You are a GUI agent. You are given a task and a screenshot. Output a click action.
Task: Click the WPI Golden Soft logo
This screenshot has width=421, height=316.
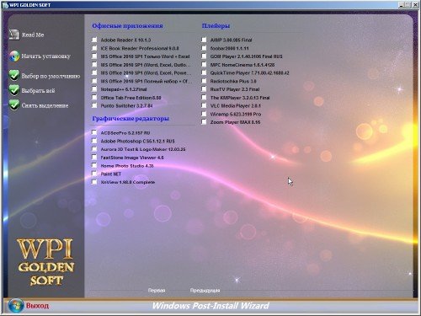[45, 262]
